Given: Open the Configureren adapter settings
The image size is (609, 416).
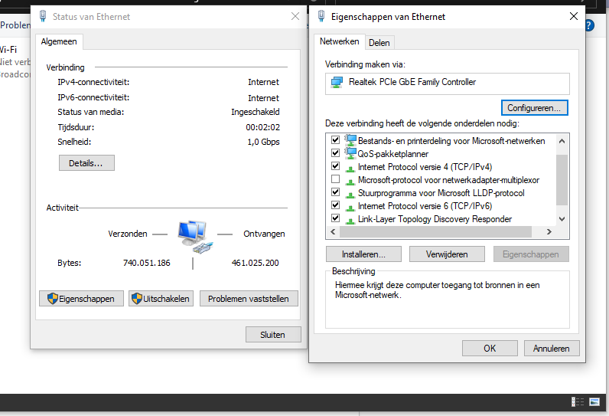Looking at the screenshot, I should coord(534,108).
